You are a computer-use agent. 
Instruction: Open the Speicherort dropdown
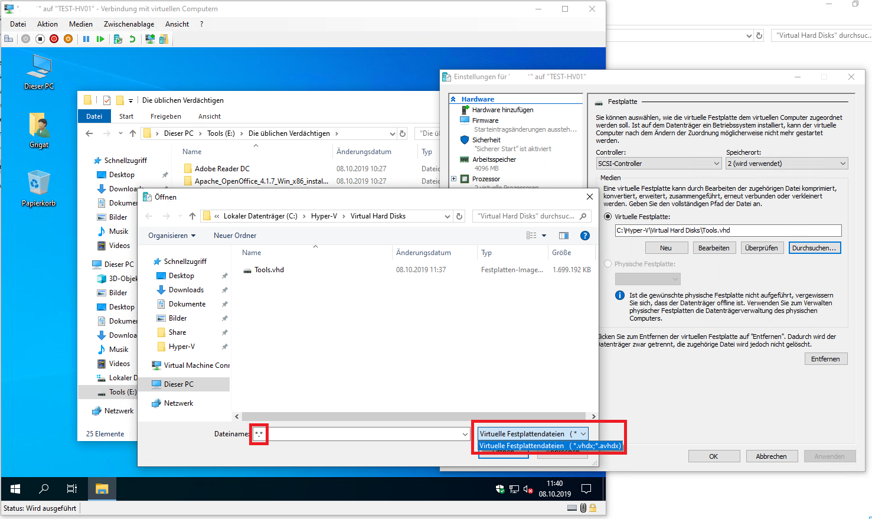click(x=786, y=164)
